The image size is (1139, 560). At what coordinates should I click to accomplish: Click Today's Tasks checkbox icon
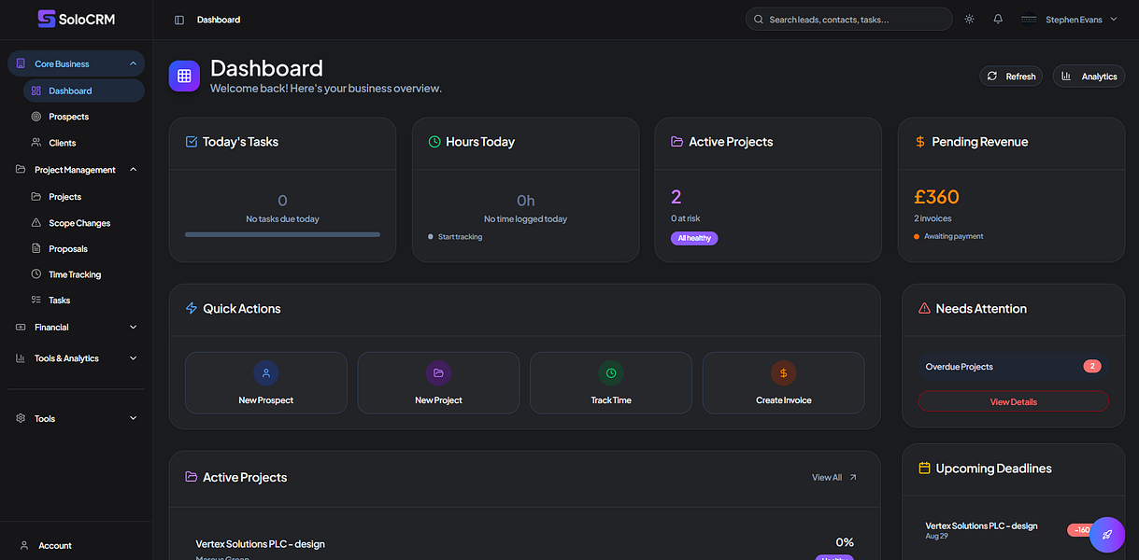click(x=192, y=142)
